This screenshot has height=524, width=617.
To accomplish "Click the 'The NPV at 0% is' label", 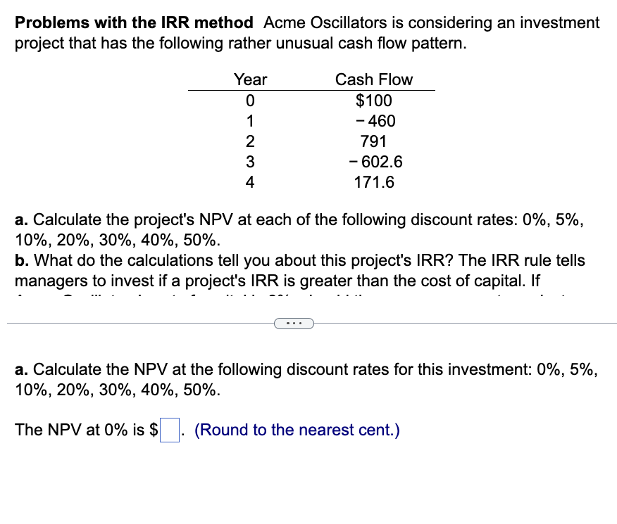I will pyautogui.click(x=85, y=430).
